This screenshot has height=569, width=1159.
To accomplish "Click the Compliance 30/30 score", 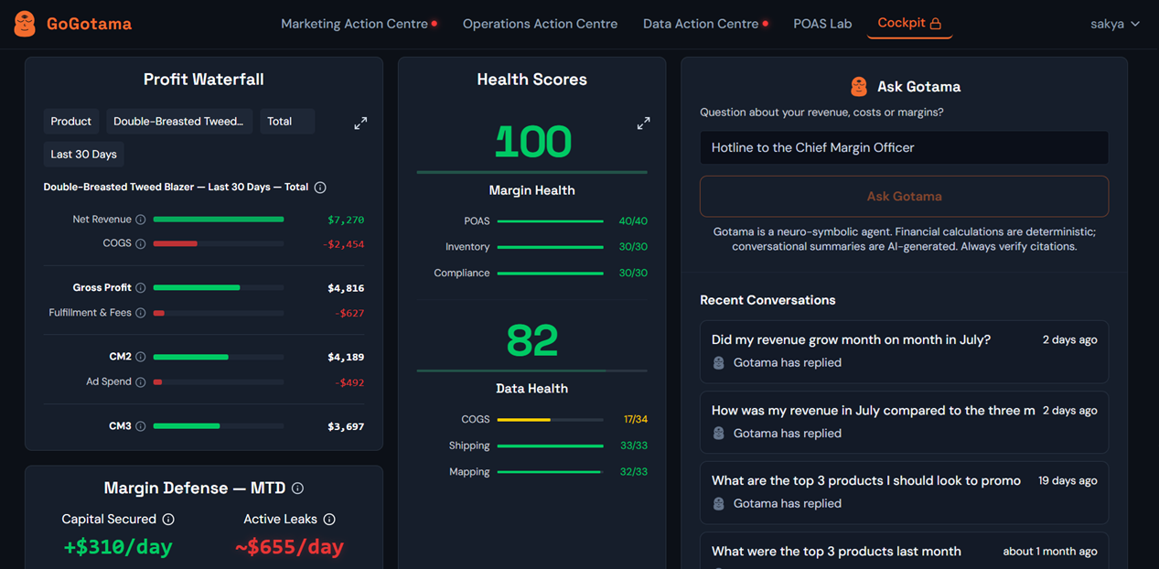I will [633, 274].
